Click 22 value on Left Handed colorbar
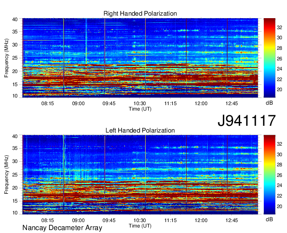This screenshot has height=233, width=287. click(x=279, y=196)
